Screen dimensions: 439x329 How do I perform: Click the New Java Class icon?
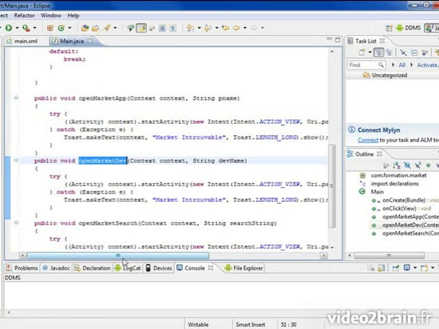(61, 28)
